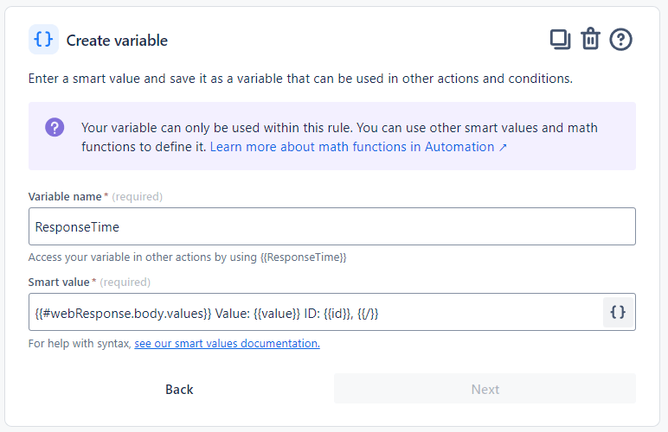Image resolution: width=668 pixels, height=432 pixels.
Task: Click the Back button
Action: [x=179, y=389]
